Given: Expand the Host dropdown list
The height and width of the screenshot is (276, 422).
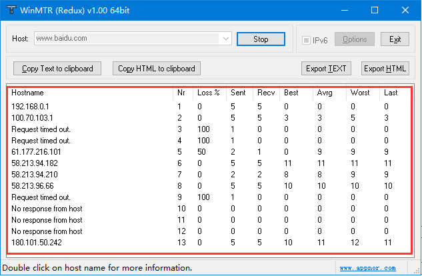Looking at the screenshot, I should click(x=225, y=39).
